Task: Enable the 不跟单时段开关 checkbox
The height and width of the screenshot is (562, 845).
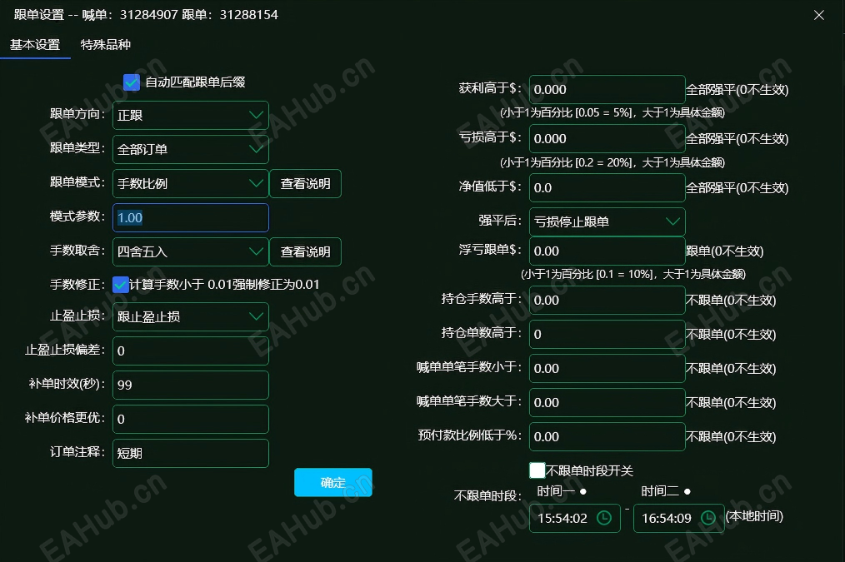Action: pyautogui.click(x=537, y=470)
